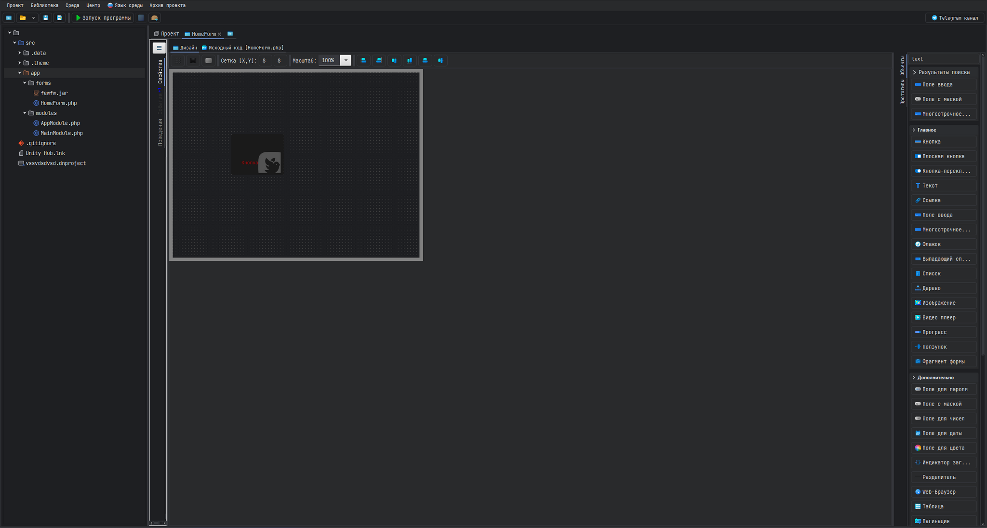The height and width of the screenshot is (528, 987).
Task: Switch to Исходный код [HomeForm.php] tab
Action: 243,48
